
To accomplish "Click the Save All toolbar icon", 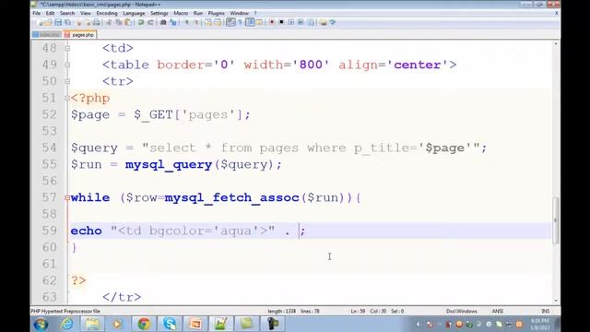I will point(67,22).
